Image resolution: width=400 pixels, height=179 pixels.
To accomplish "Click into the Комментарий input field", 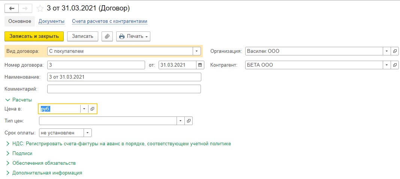I will tap(124, 89).
